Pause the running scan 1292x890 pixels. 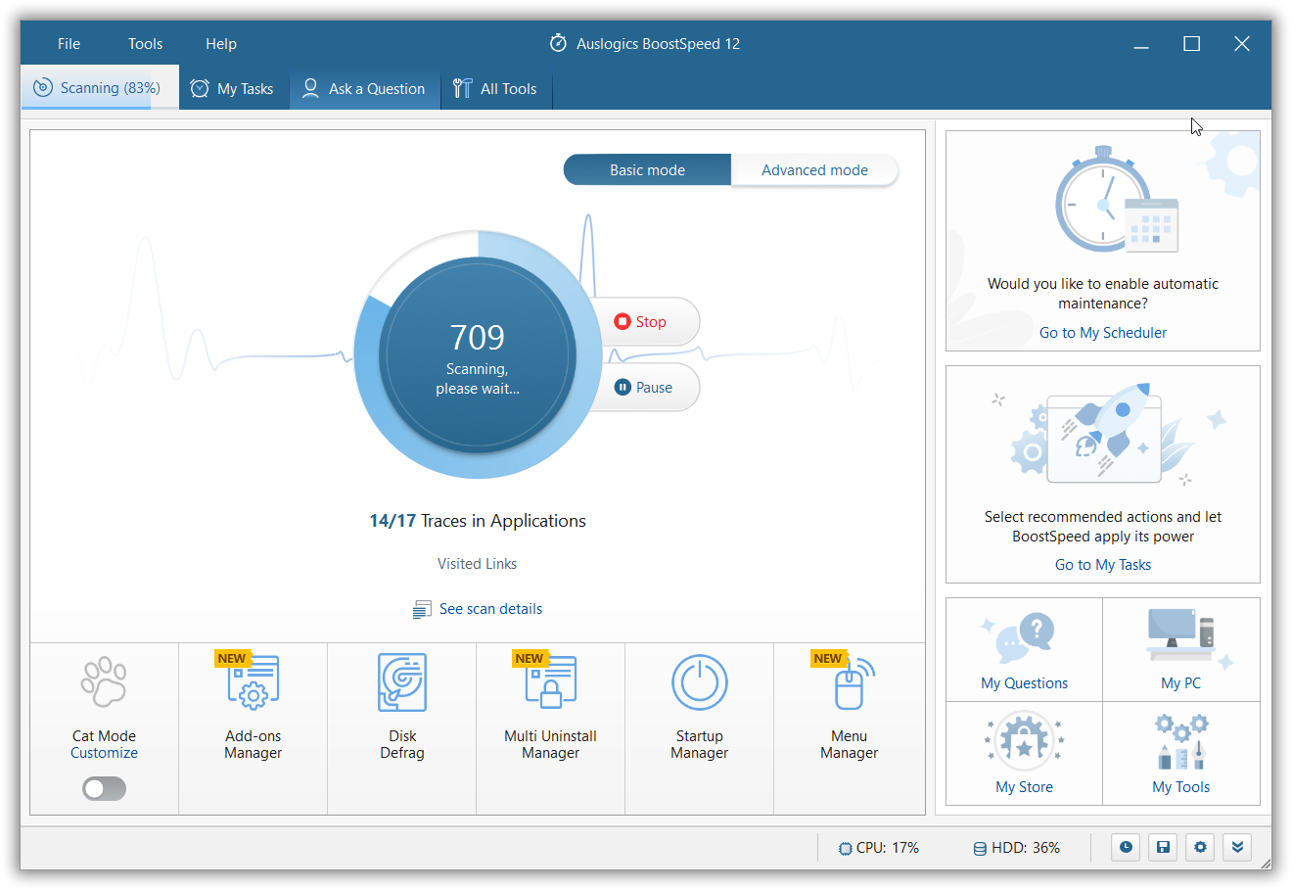tap(644, 387)
